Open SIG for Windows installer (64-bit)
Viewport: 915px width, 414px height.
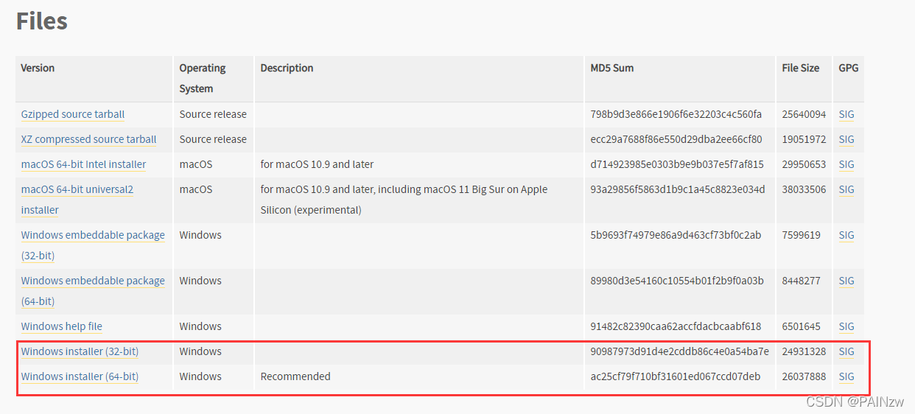(x=846, y=376)
